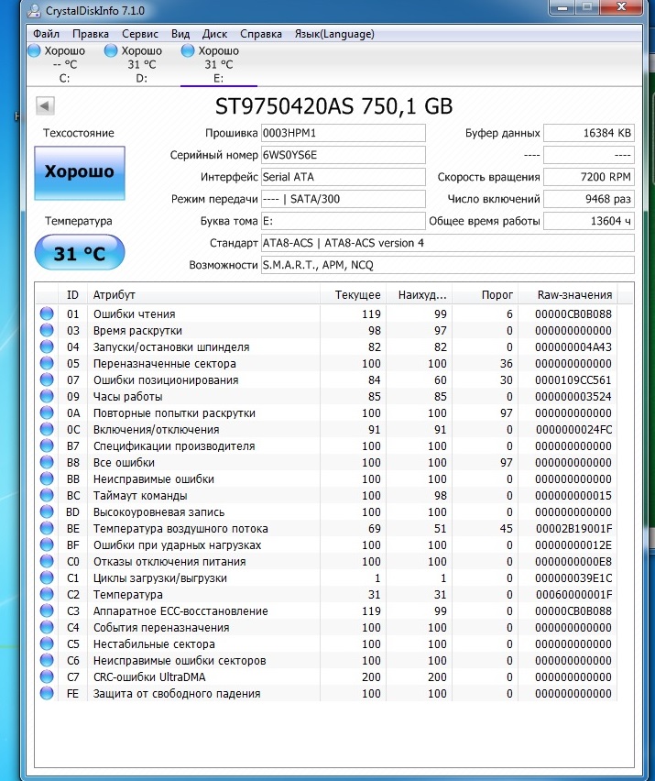Screen dimensions: 655x781
Task: Click the 31 °C temperature indicator
Action: 80,253
